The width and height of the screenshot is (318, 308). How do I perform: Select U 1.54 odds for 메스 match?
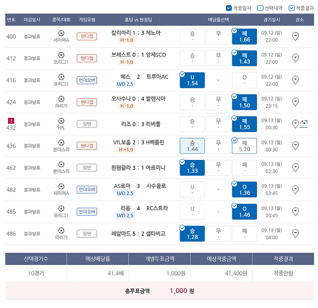(192, 80)
